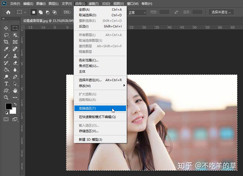Click the 宽度 width input field
This screenshot has width=243, height=176.
(164, 12)
